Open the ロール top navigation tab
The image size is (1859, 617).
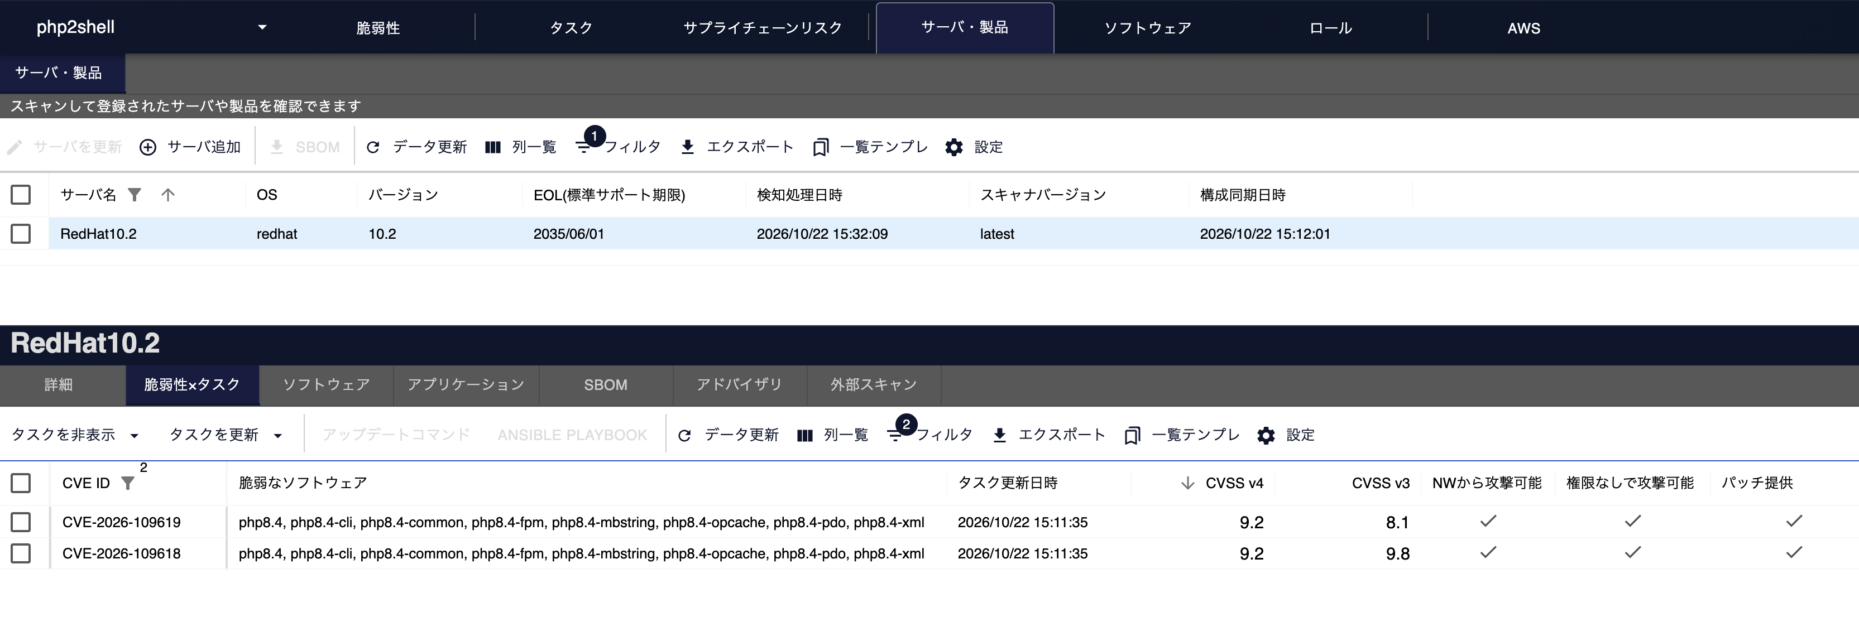pyautogui.click(x=1331, y=27)
